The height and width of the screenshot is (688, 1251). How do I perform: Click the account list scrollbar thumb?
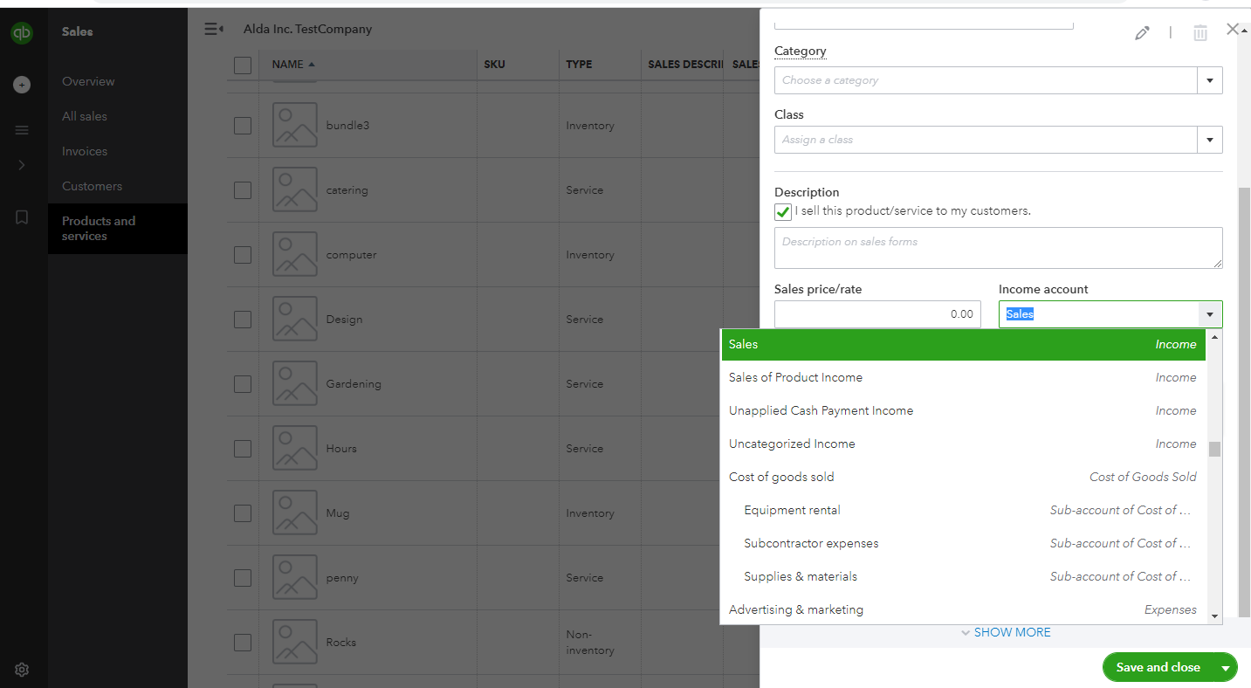click(x=1214, y=449)
